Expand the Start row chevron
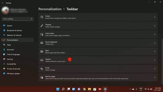The height and width of the screenshot is (92, 163). 155,52
